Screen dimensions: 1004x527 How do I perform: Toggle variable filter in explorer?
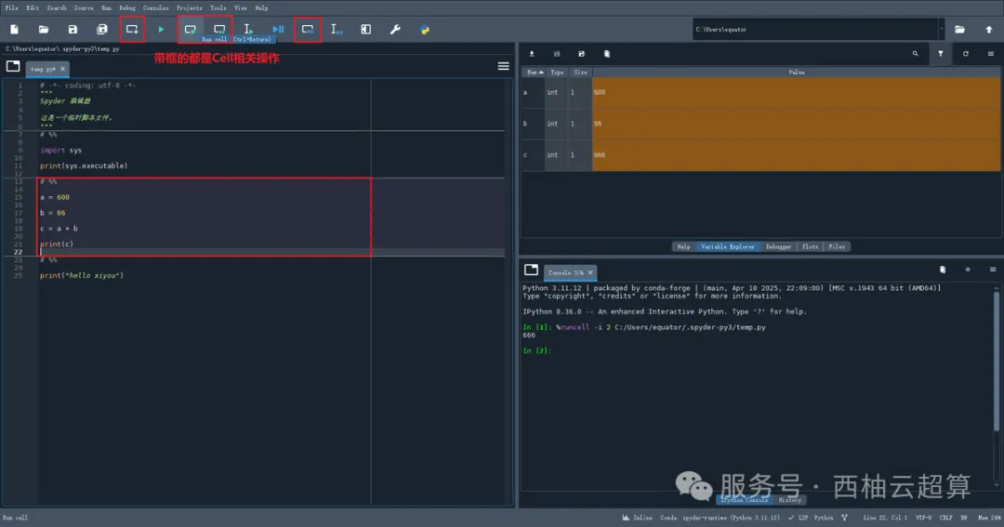pyautogui.click(x=941, y=54)
